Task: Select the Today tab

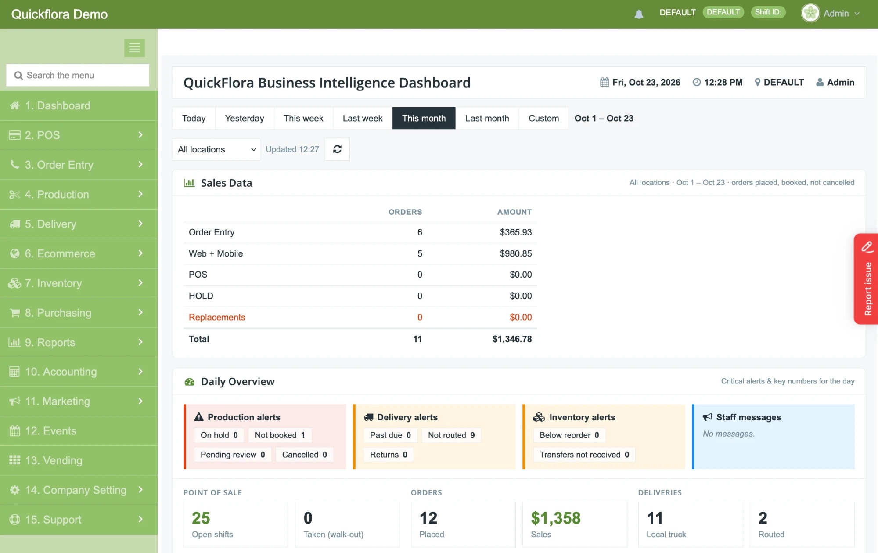Action: tap(194, 118)
